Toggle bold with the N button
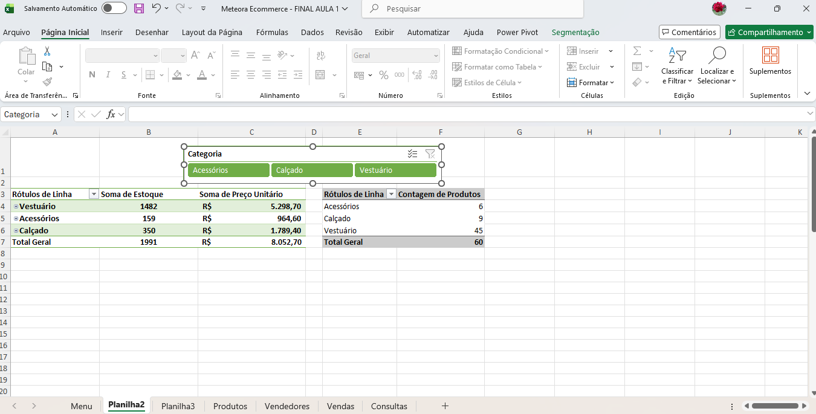Screen dimensions: 816x414 pyautogui.click(x=92, y=75)
